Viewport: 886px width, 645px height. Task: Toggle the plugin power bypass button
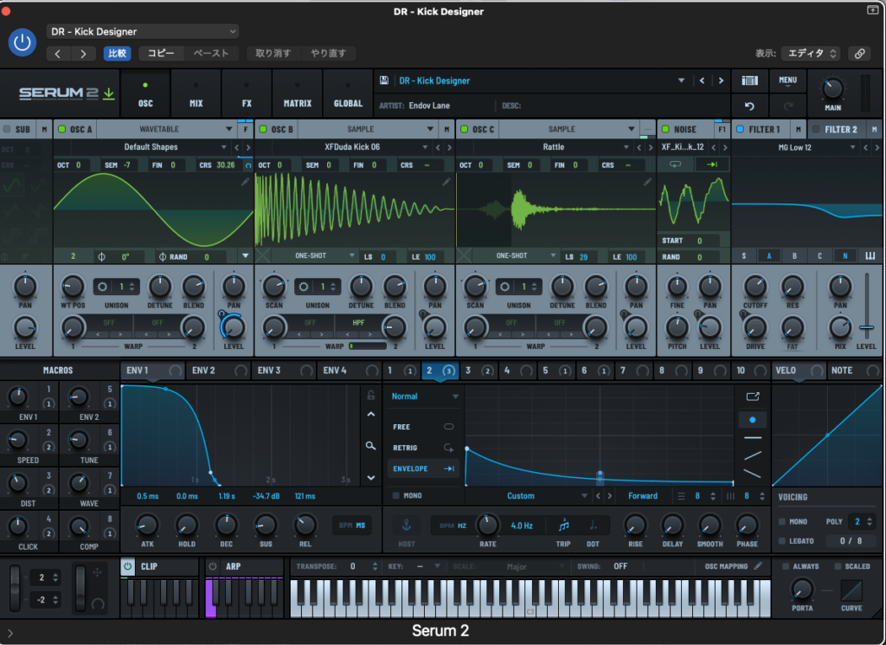click(x=22, y=42)
